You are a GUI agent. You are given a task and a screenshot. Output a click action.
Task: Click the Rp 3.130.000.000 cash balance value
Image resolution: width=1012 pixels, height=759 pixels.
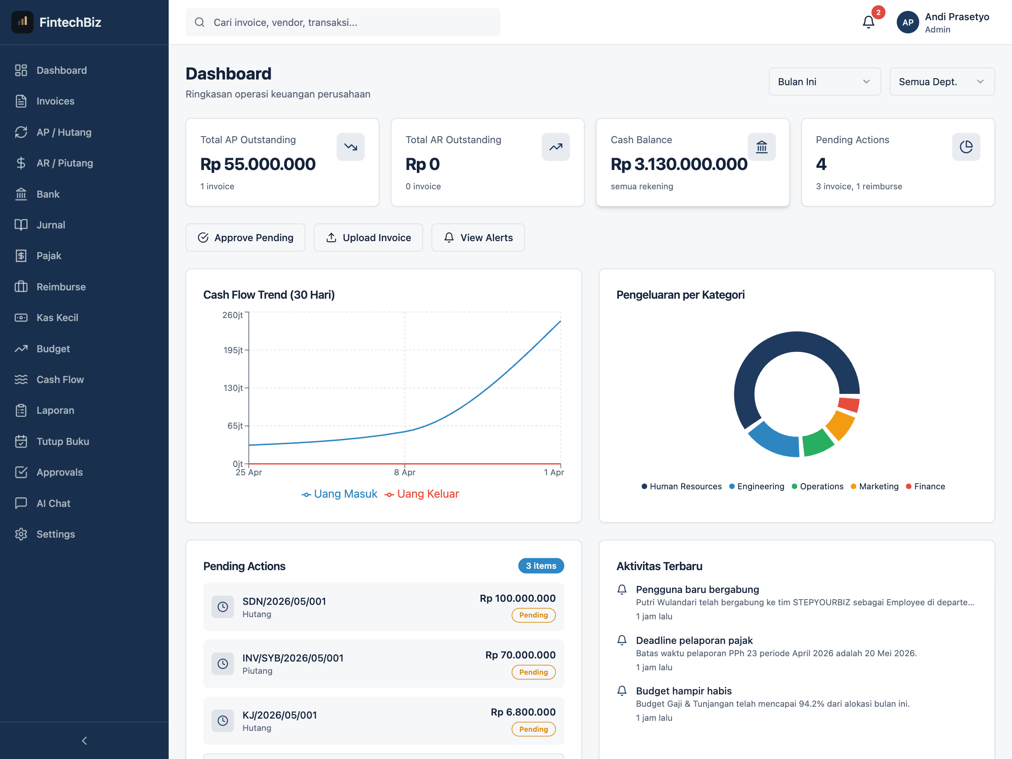(679, 164)
